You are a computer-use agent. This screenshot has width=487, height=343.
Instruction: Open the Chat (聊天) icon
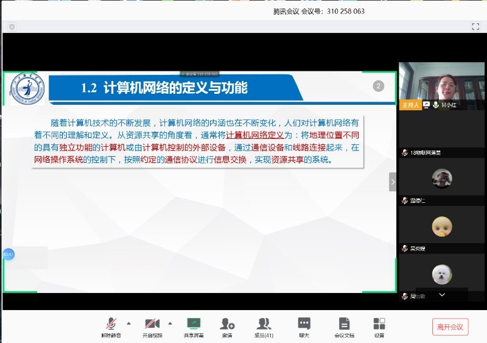click(304, 324)
